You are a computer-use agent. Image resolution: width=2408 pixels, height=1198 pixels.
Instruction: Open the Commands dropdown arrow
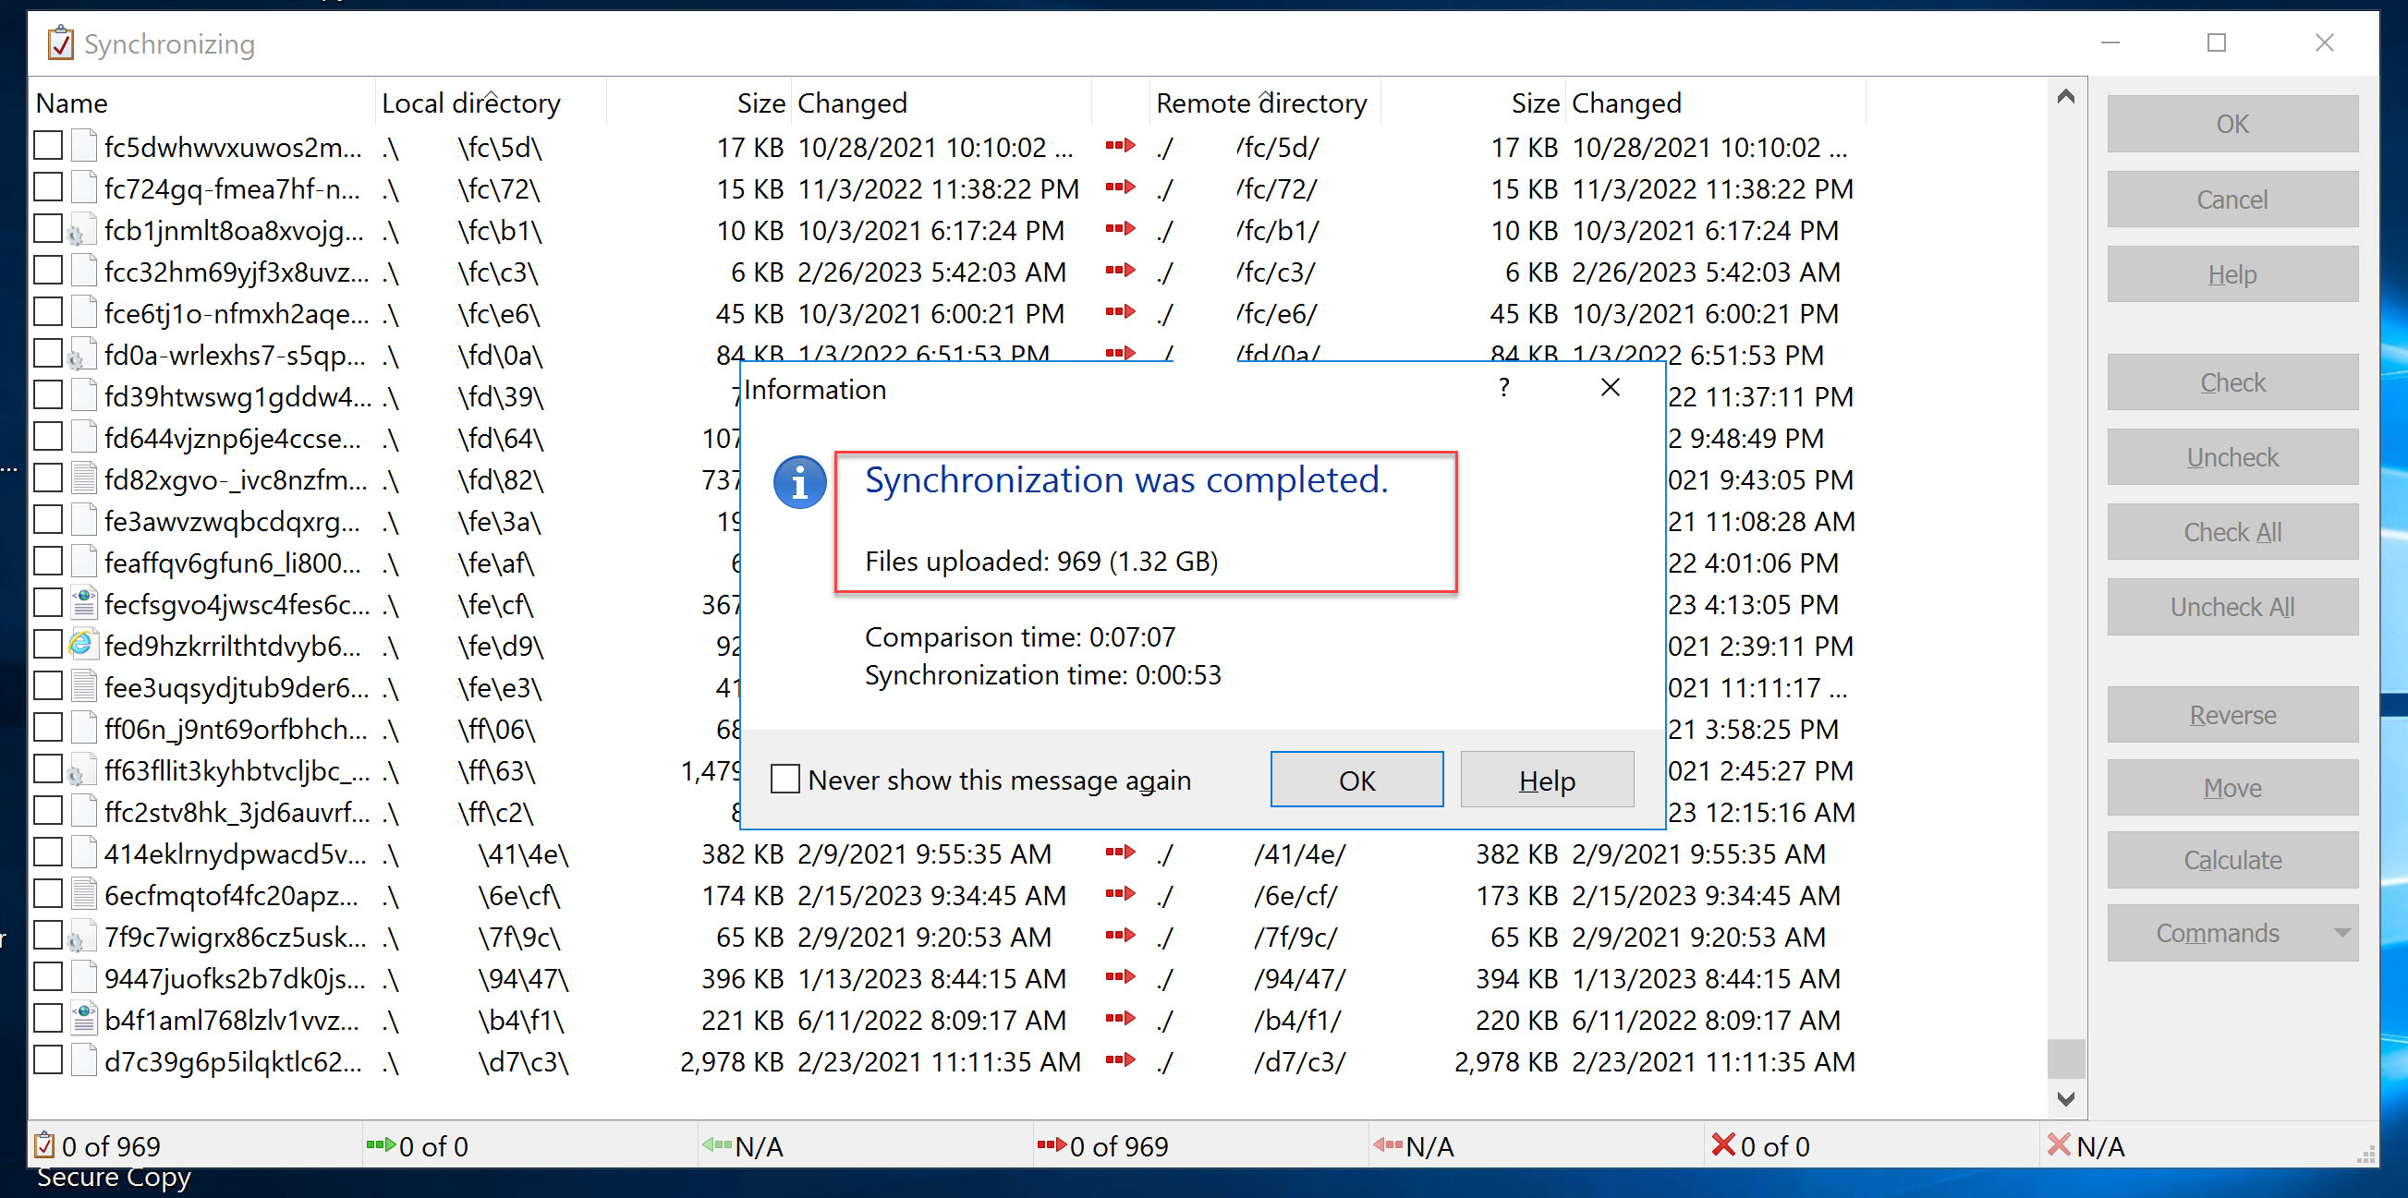coord(2341,933)
